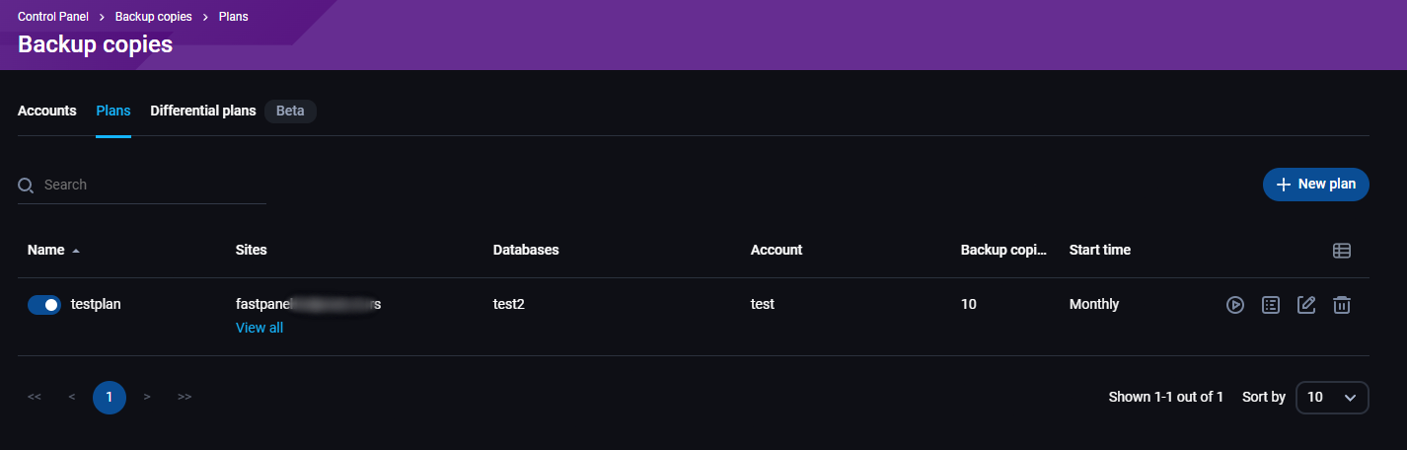Sort by Name column arrow
The height and width of the screenshot is (450, 1407).
[76, 251]
